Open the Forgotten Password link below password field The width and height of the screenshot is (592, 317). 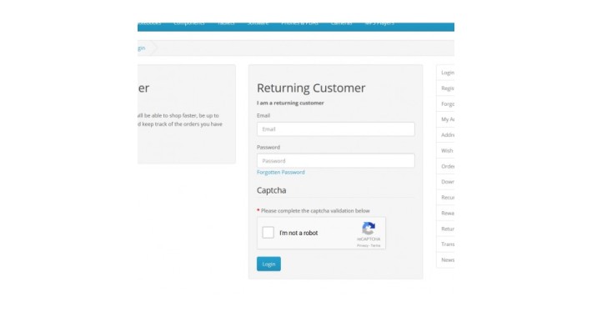280,173
